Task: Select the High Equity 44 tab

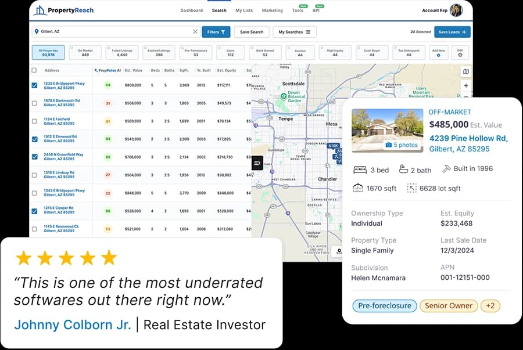Action: [x=335, y=53]
